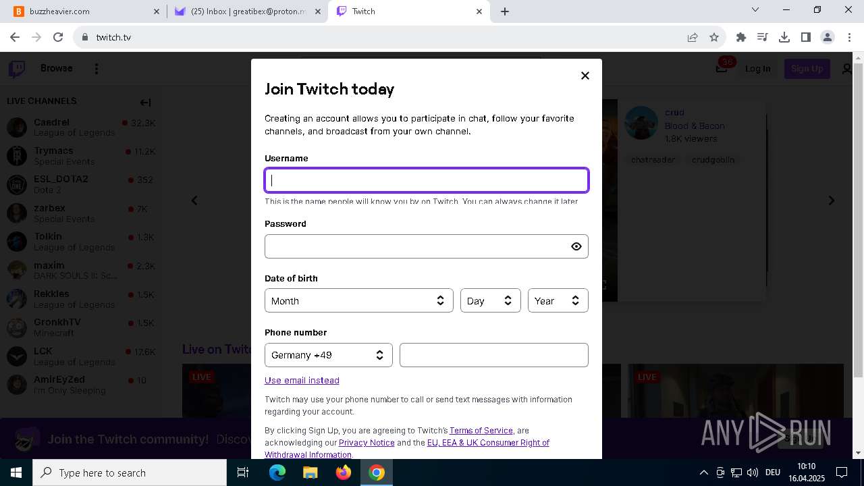Collapse the Live Channels sidebar
Image resolution: width=864 pixels, height=486 pixels.
pos(145,103)
